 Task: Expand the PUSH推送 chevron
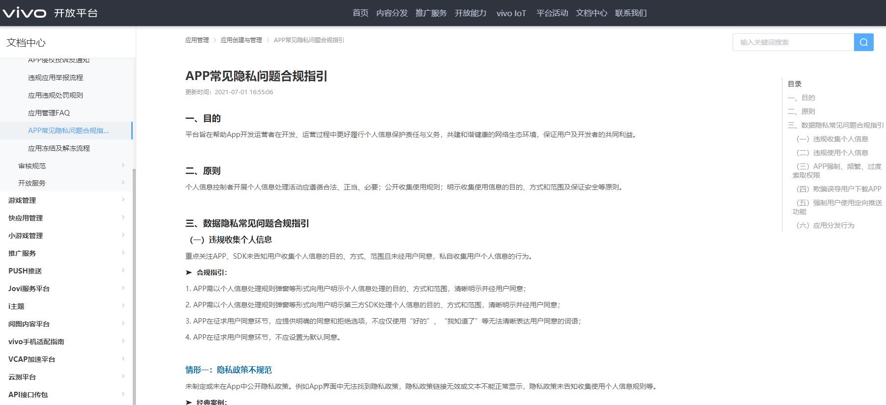[123, 270]
